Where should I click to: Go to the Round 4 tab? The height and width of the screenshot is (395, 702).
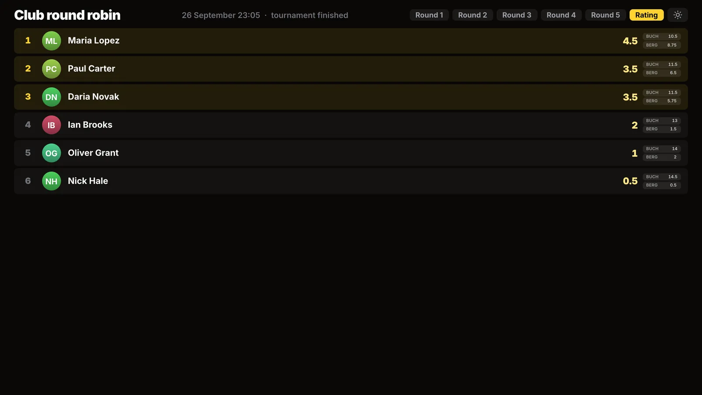coord(561,15)
